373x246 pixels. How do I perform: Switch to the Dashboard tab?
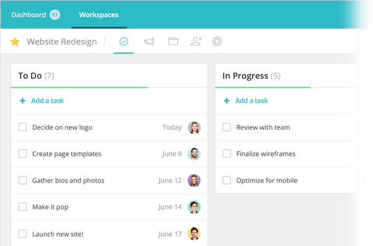29,15
